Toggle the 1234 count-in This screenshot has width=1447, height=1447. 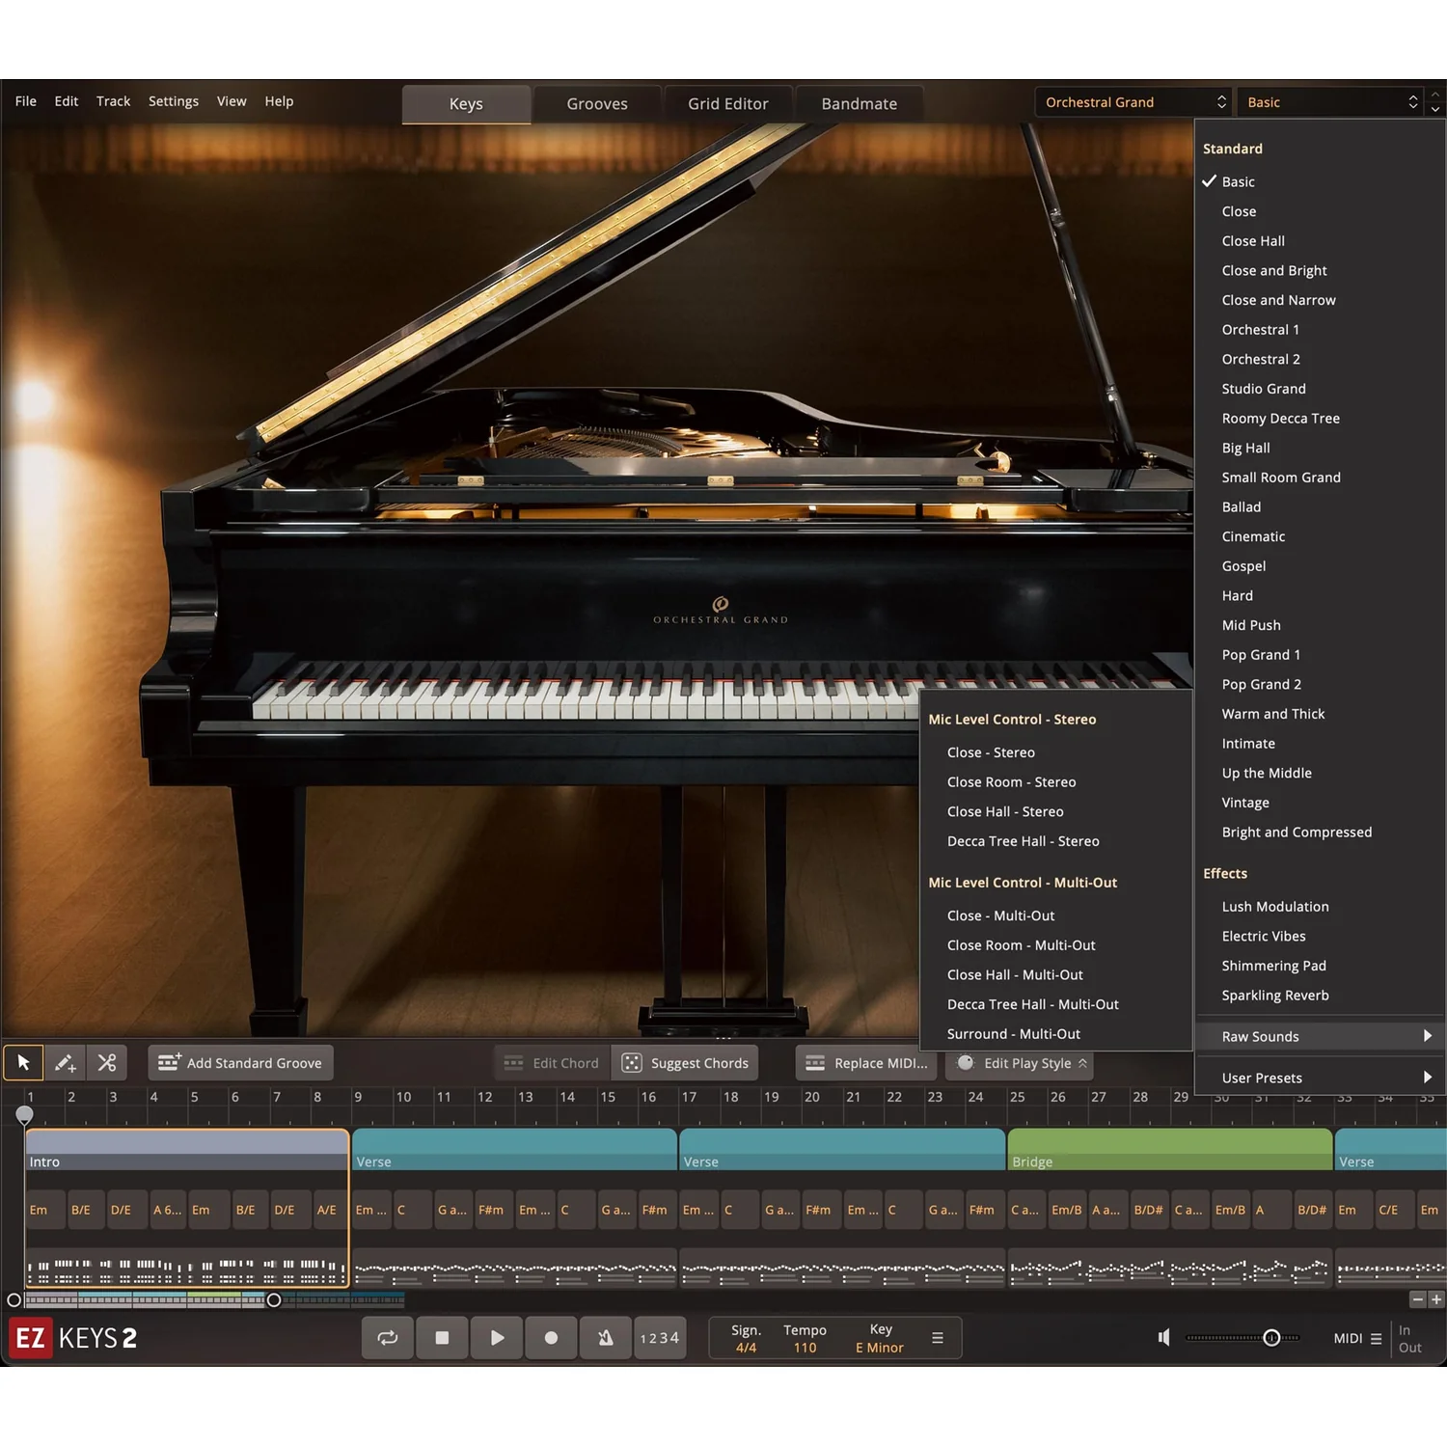tap(660, 1338)
